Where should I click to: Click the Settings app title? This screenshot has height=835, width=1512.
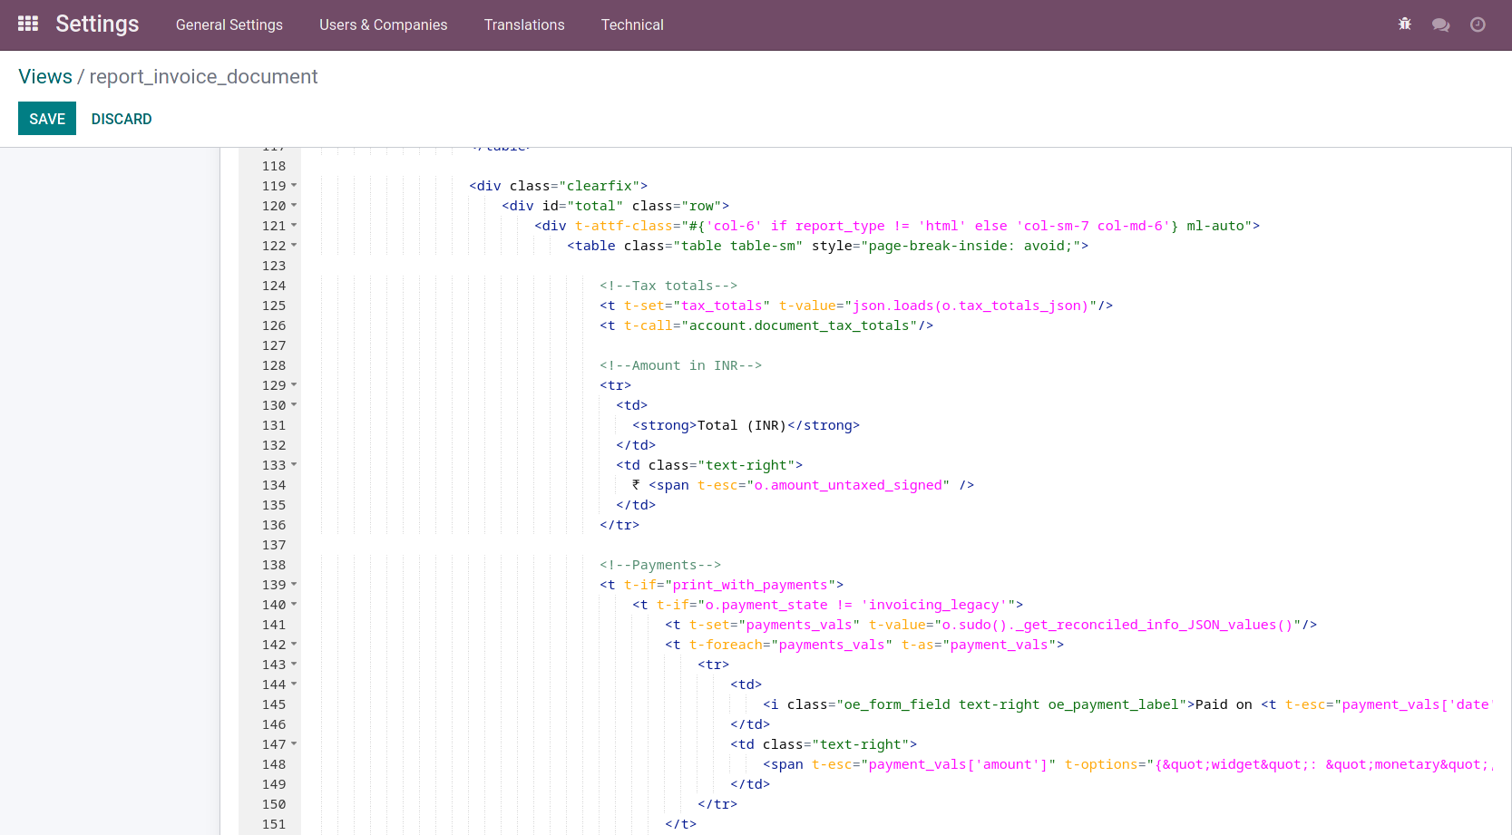[x=97, y=24]
